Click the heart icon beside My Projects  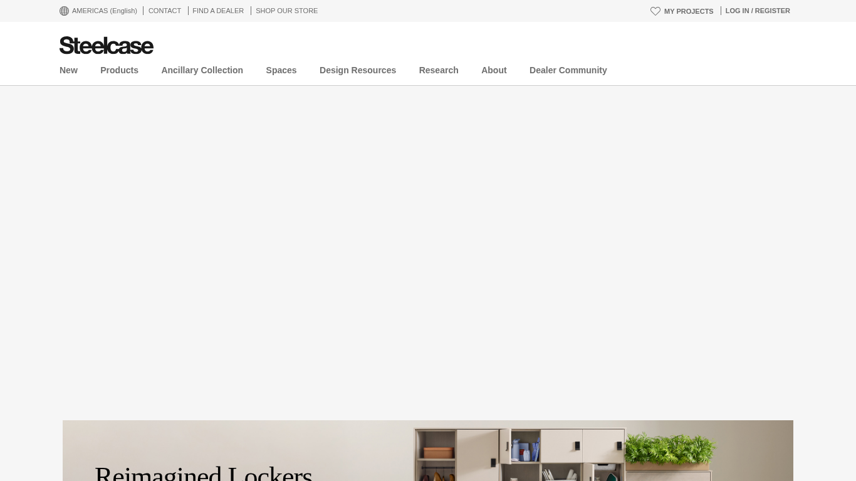pos(655,11)
